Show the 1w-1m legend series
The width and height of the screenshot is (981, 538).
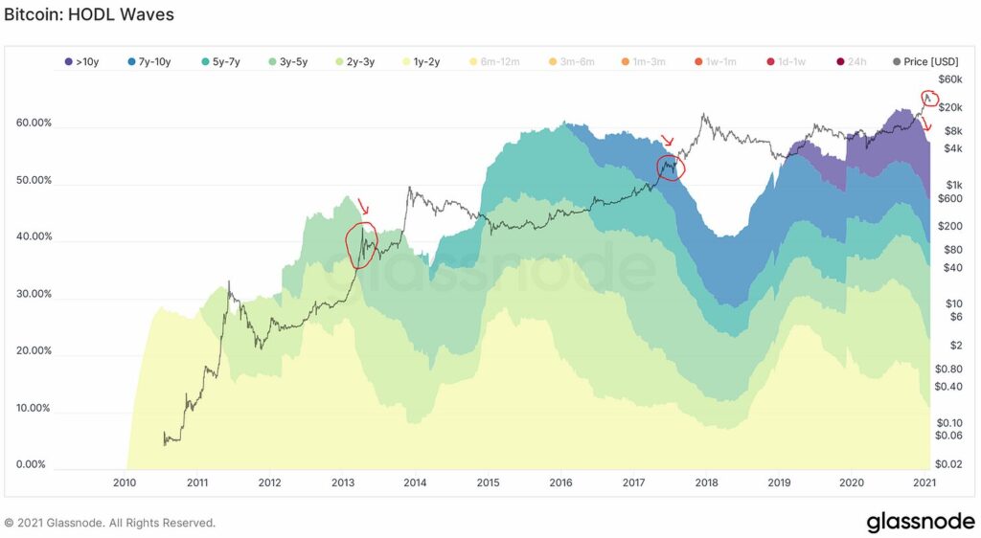tap(716, 62)
